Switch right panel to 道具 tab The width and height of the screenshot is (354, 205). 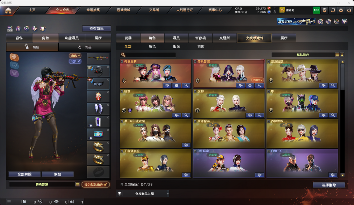point(176,38)
